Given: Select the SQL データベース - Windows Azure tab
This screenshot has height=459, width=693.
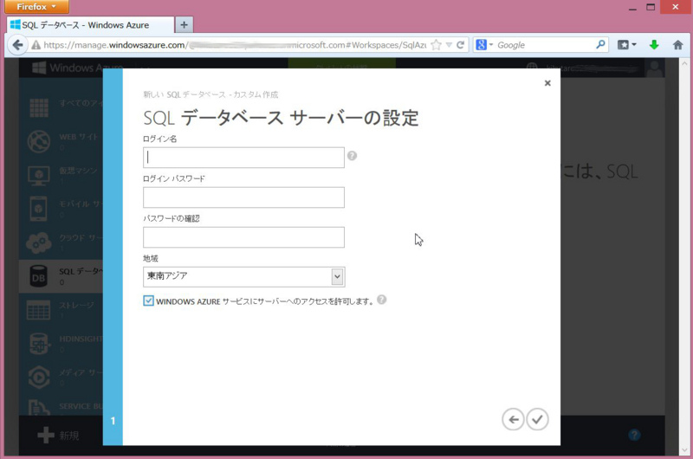Looking at the screenshot, I should click(x=90, y=25).
